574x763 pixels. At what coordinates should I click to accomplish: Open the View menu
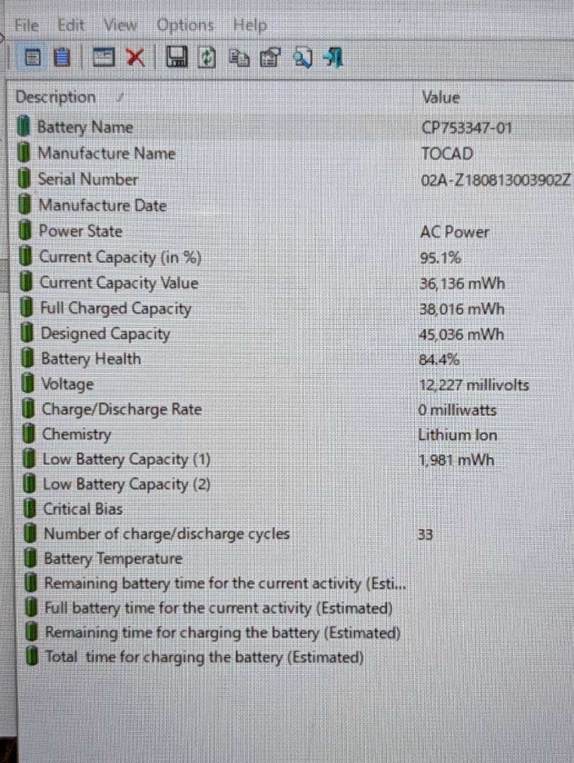click(120, 24)
